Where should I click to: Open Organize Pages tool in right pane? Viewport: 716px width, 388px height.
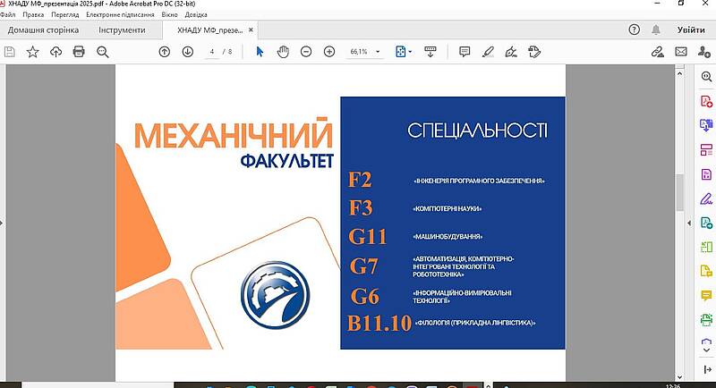coord(706,149)
